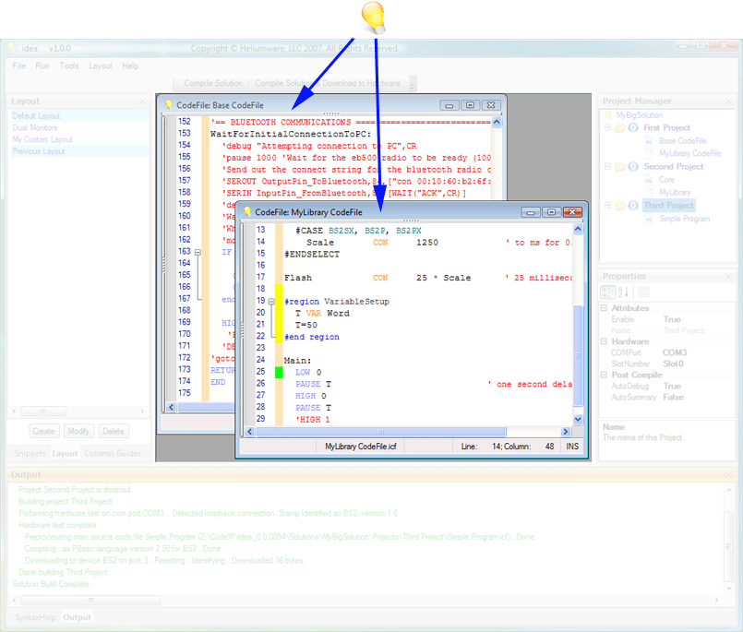
Task: Select the Alphabetical sort icon in Properties
Action: (x=623, y=292)
